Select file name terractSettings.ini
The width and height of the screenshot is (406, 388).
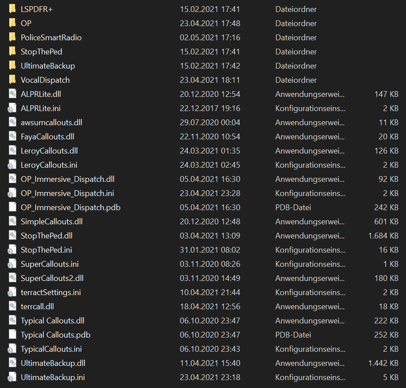click(51, 292)
